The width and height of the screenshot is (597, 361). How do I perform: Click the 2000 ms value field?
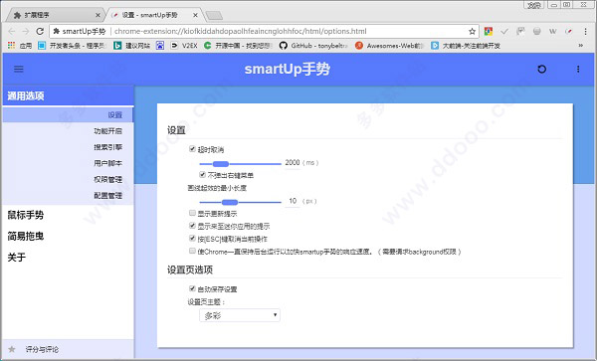293,163
